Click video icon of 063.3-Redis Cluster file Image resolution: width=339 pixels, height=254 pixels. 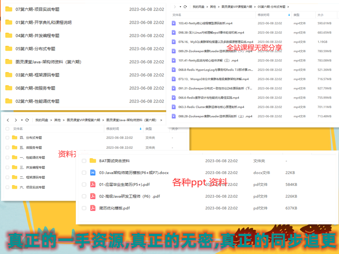(x=173, y=107)
